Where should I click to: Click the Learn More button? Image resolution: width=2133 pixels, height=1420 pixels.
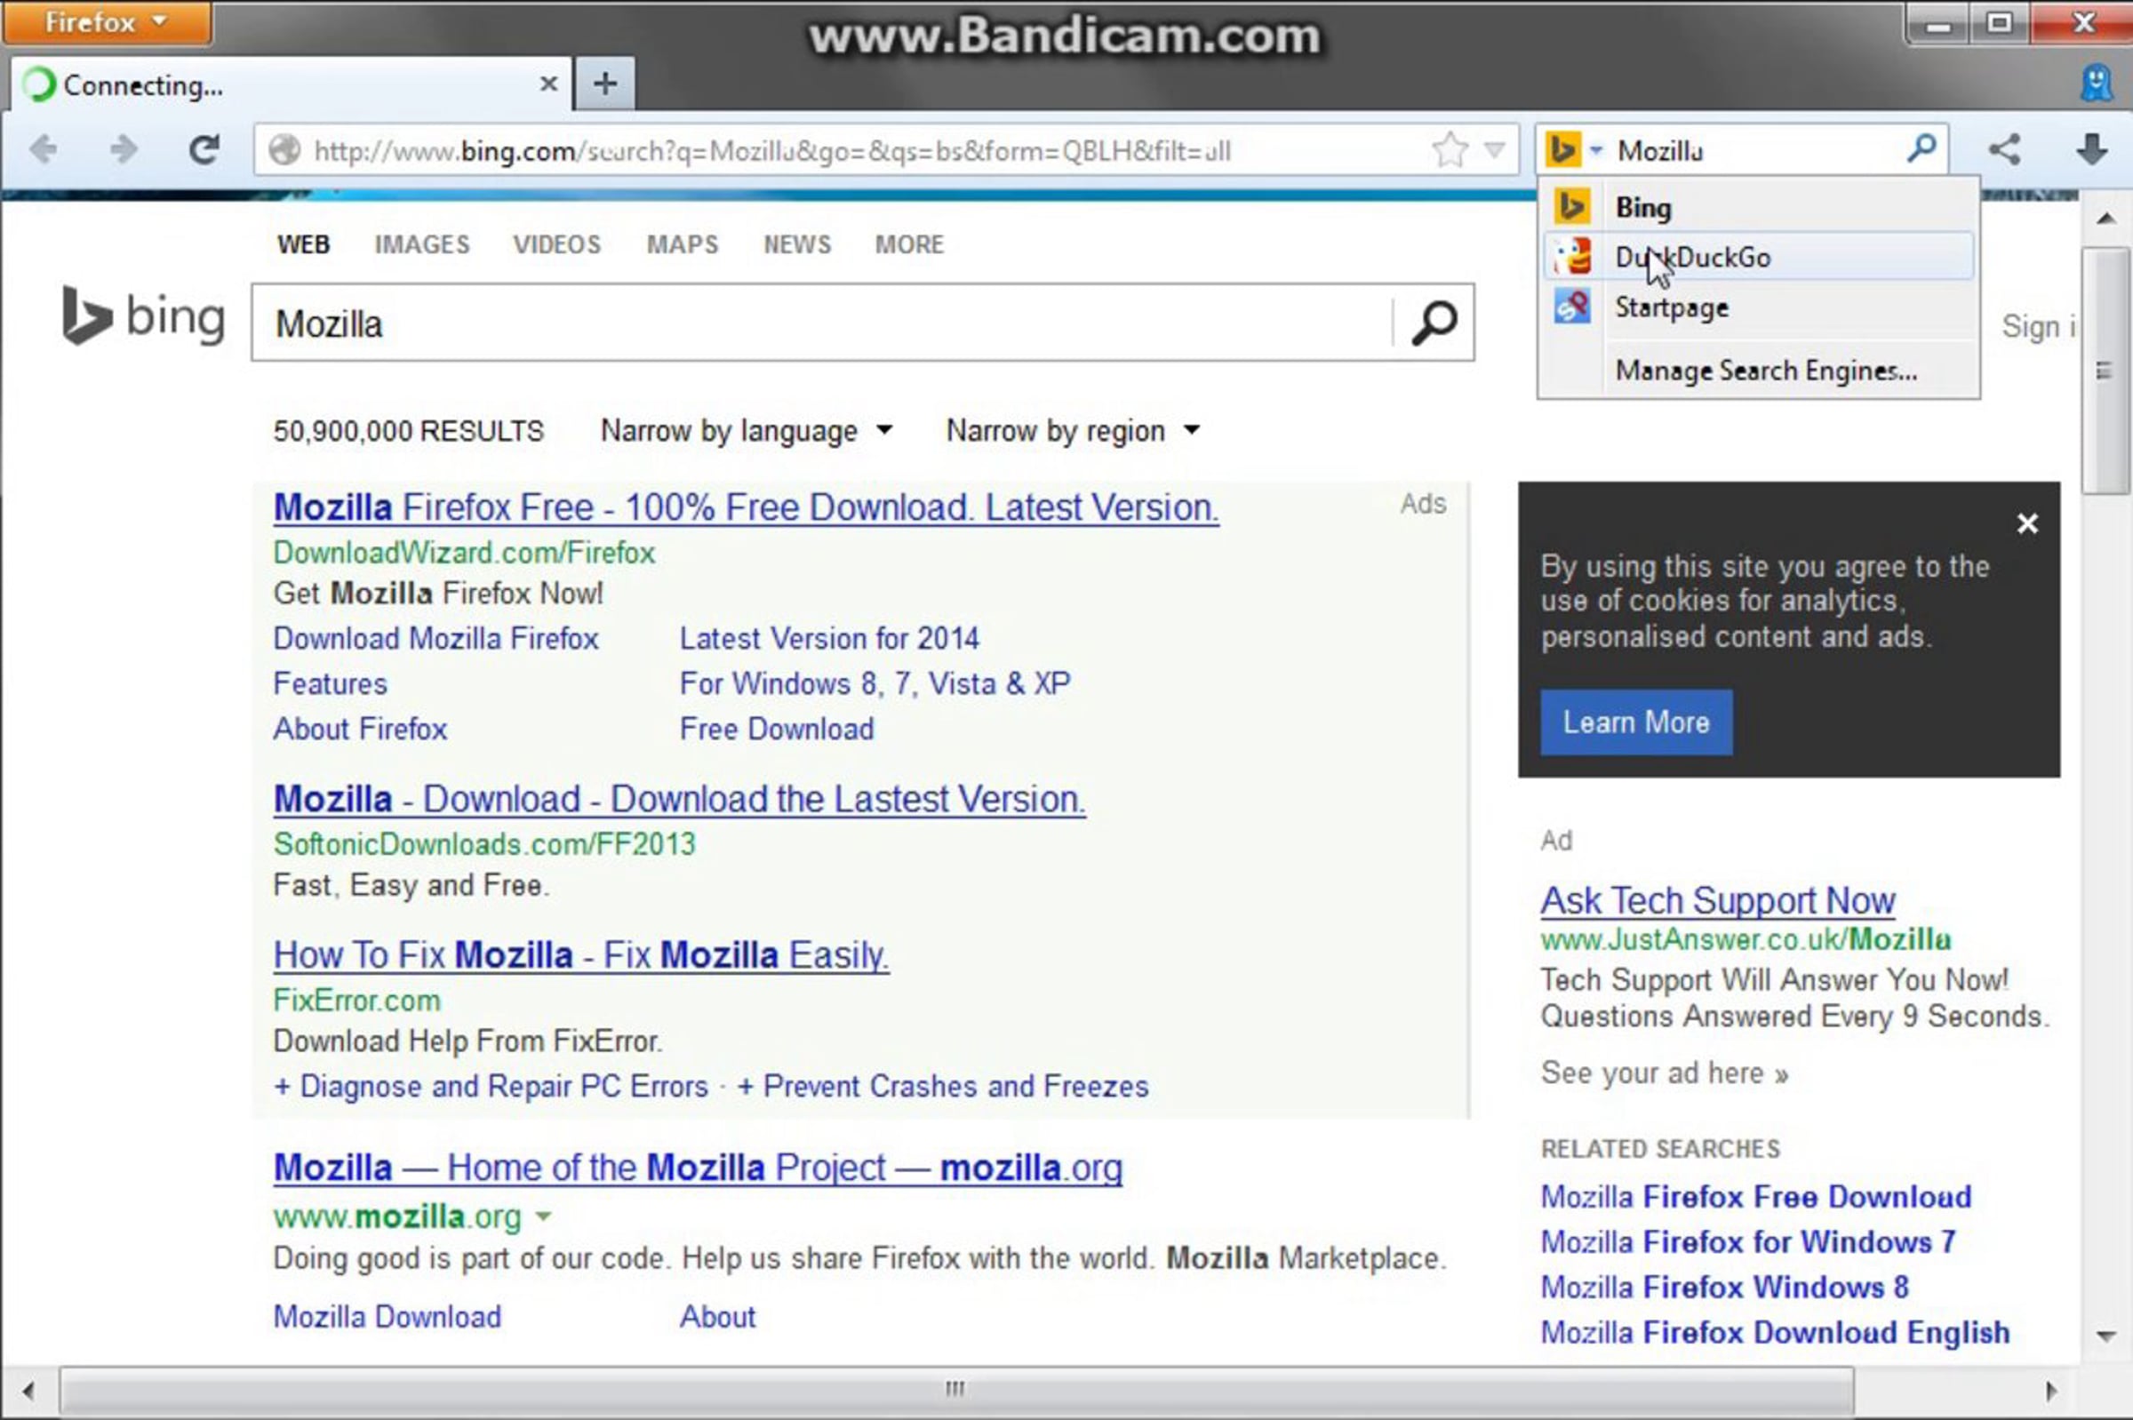[1636, 722]
